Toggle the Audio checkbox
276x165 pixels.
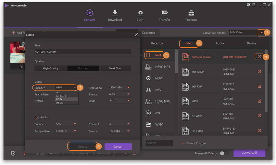click(37, 118)
